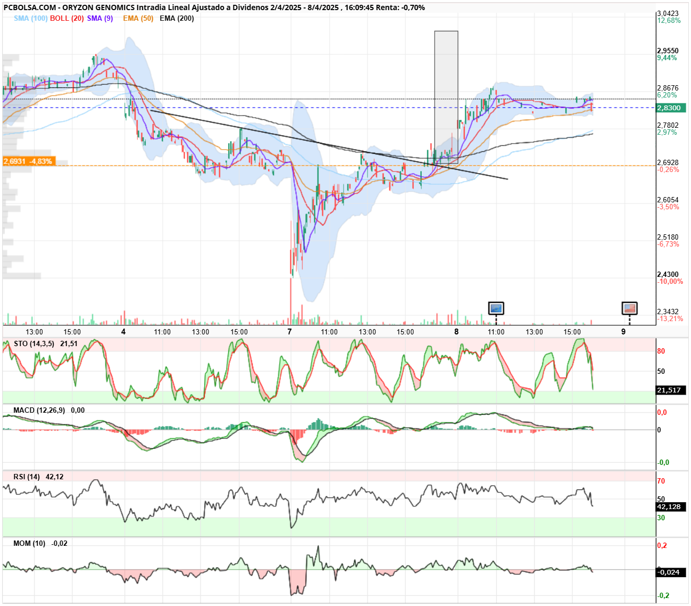Click the -0,2 level on momentum axis
The width and height of the screenshot is (691, 606).
[x=663, y=595]
